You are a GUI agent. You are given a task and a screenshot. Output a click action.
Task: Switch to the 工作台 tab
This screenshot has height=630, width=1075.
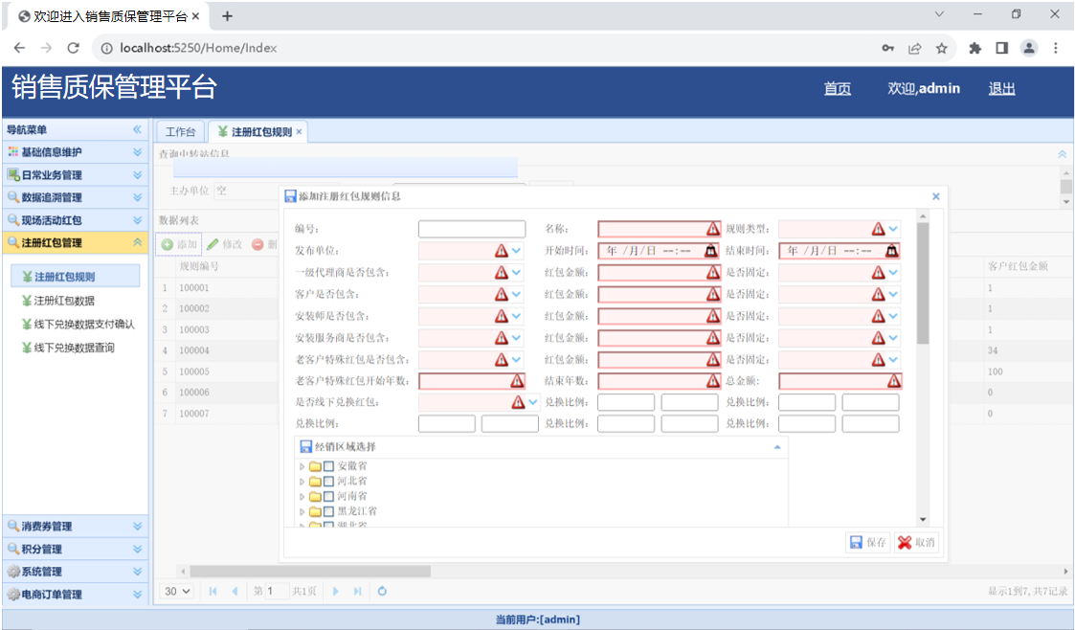pos(180,131)
